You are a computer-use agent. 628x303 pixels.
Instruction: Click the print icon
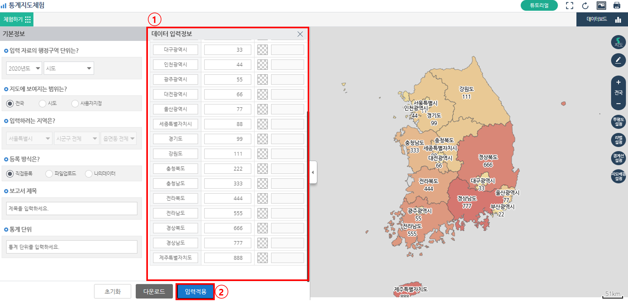click(616, 5)
